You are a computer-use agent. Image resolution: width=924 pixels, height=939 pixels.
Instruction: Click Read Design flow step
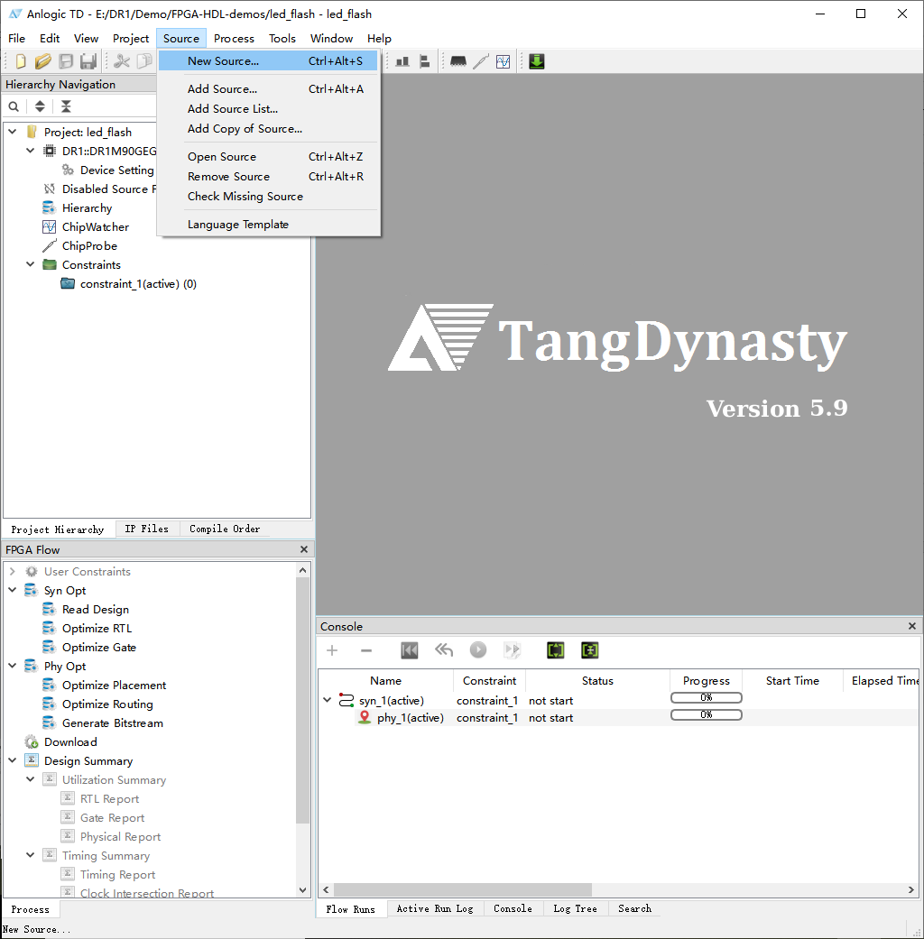point(96,609)
